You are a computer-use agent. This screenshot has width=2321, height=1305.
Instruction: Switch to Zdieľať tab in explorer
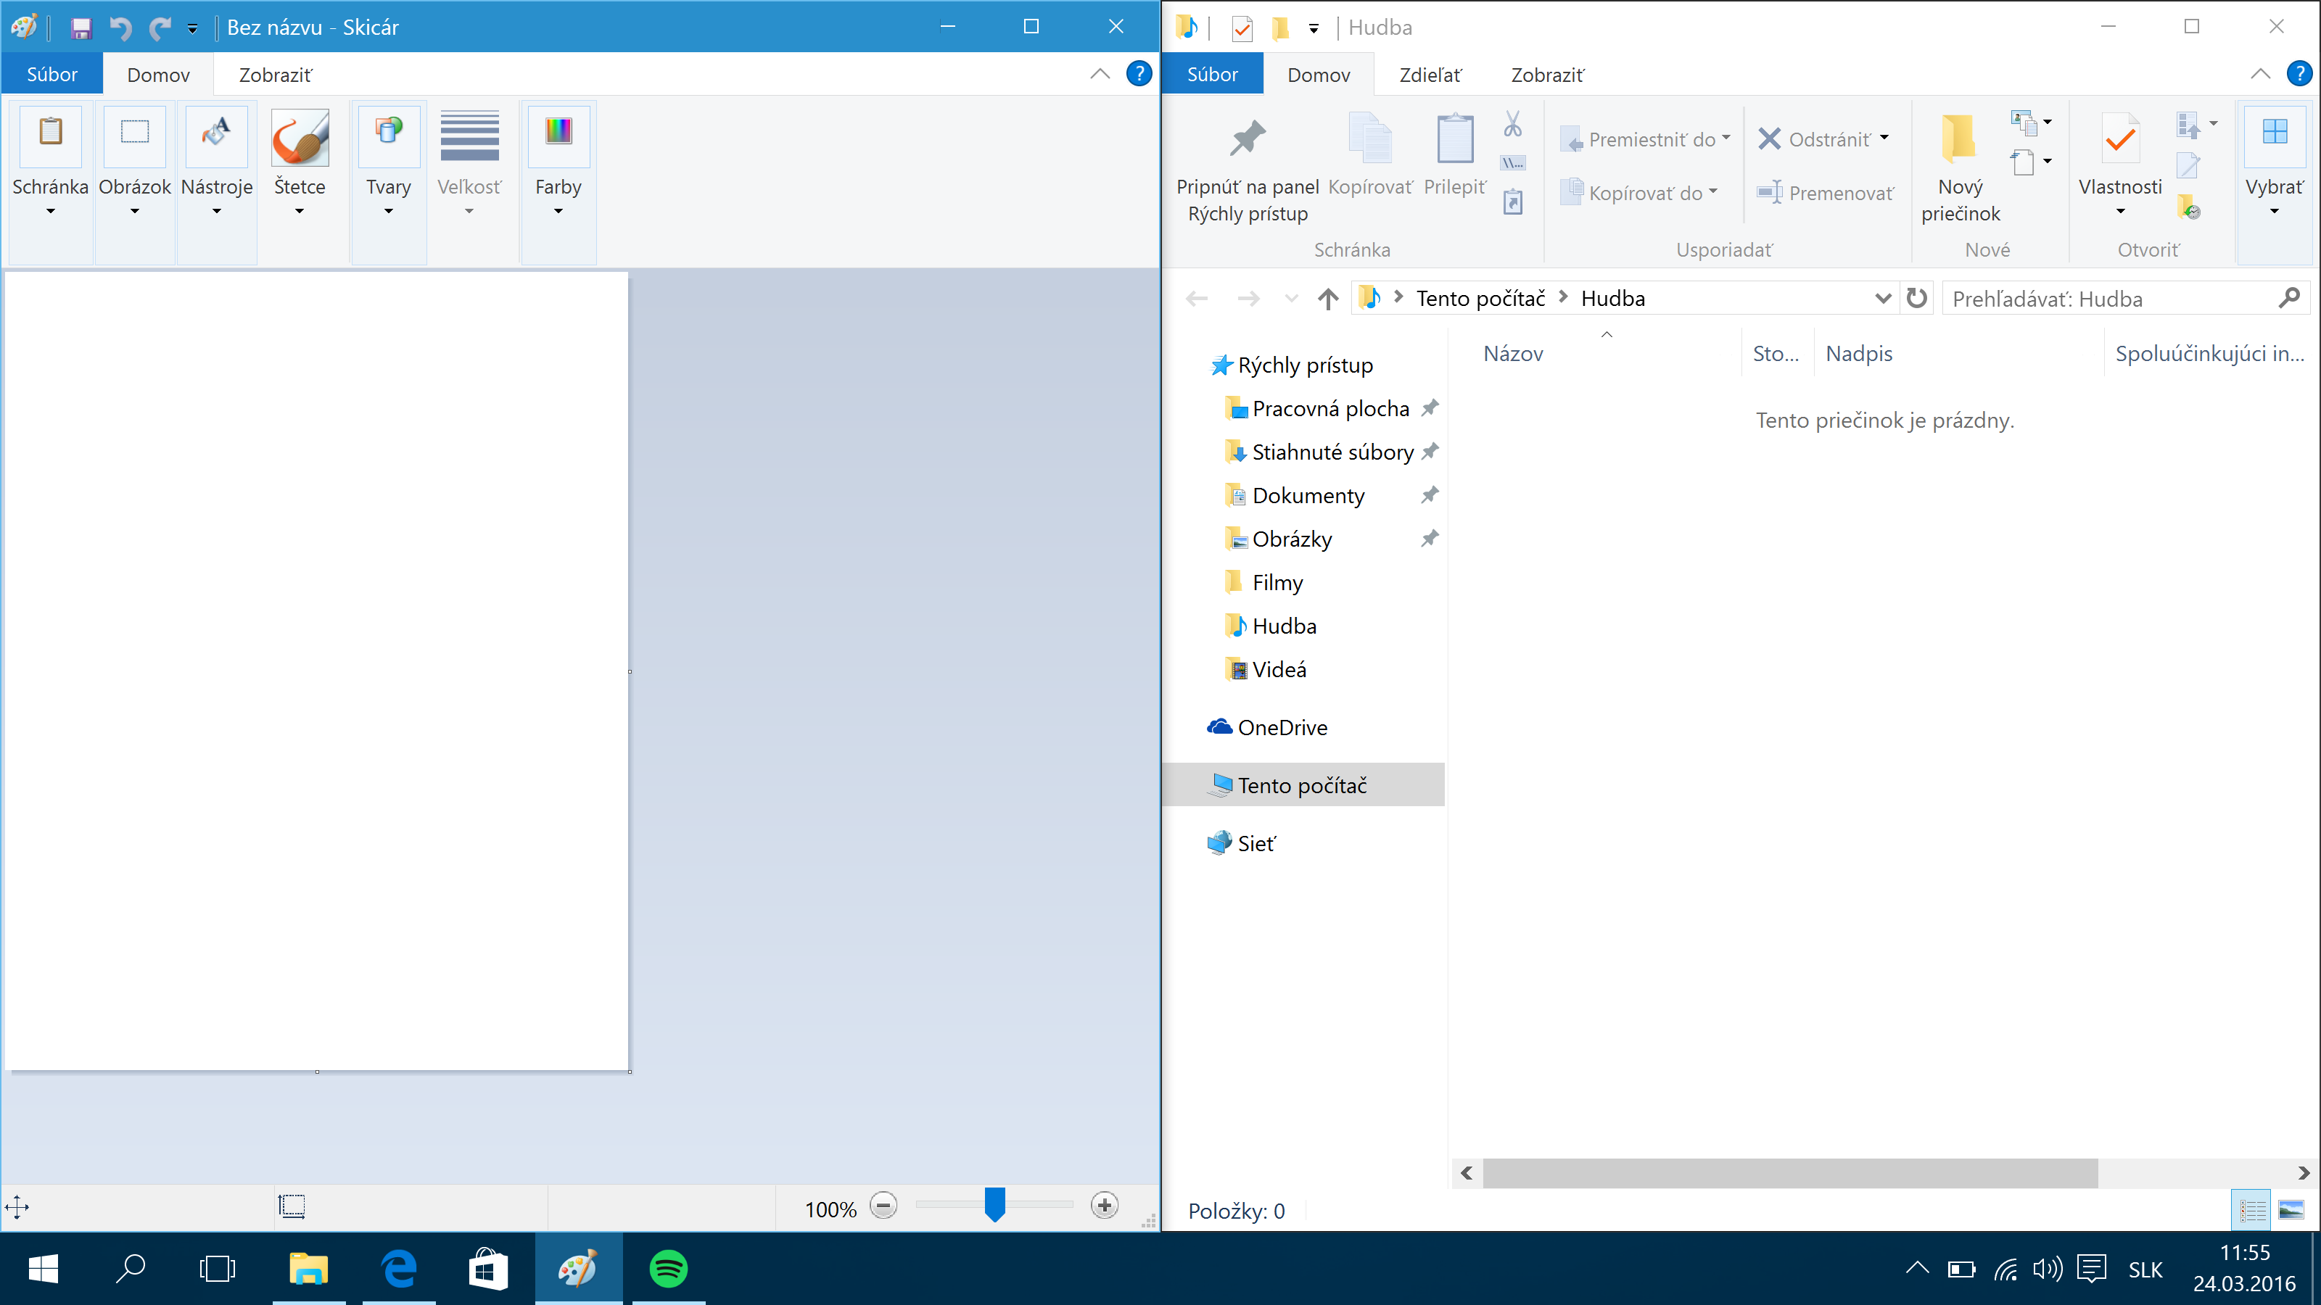[1431, 75]
